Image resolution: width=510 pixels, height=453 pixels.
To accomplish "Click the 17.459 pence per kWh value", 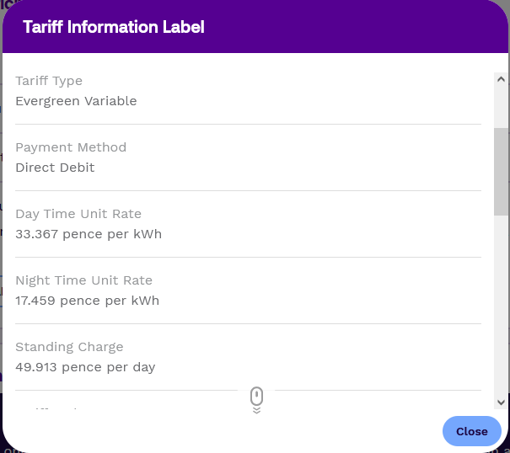I will 87,301.
